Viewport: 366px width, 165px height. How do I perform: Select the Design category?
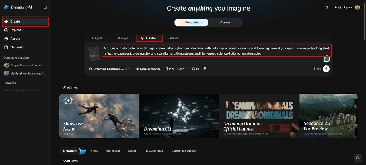click(x=133, y=151)
